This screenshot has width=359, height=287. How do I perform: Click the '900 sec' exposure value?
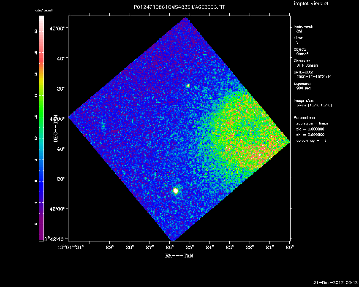coord(304,88)
